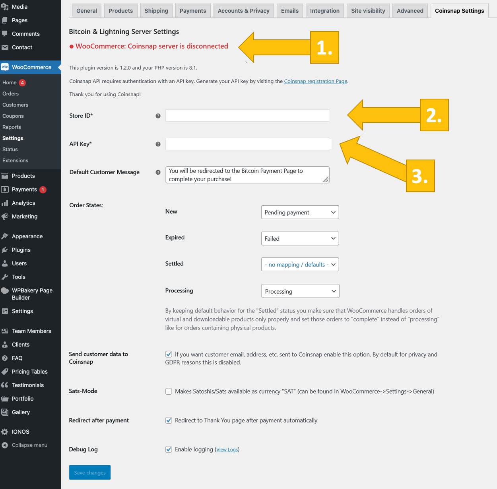497x489 pixels.
Task: Click the Users person icon
Action: (5, 263)
